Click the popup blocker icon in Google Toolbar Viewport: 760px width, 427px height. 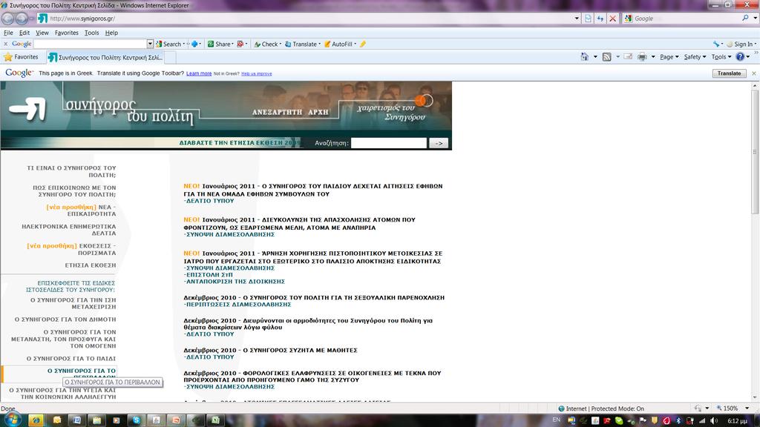click(240, 44)
